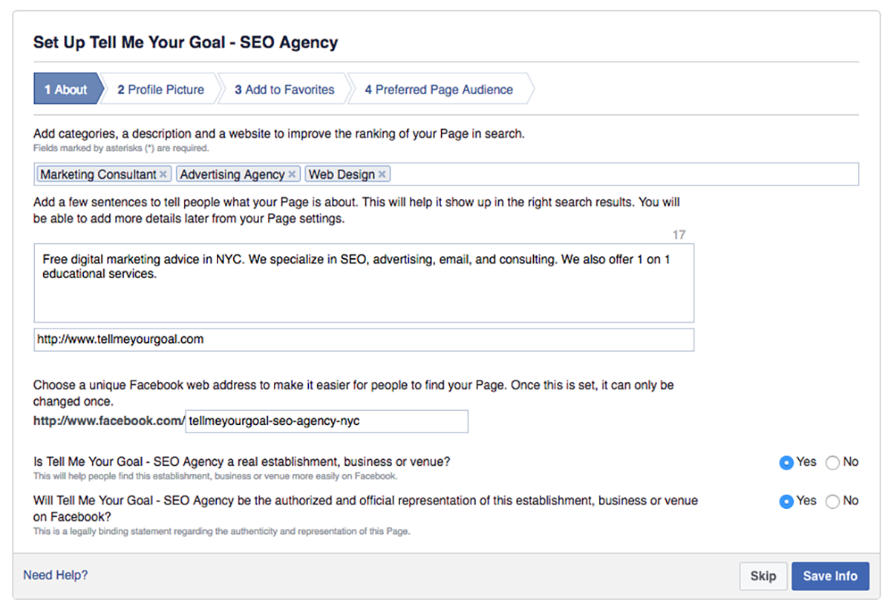Click the 'legally binding statement' note
The image size is (891, 609).
tap(221, 531)
